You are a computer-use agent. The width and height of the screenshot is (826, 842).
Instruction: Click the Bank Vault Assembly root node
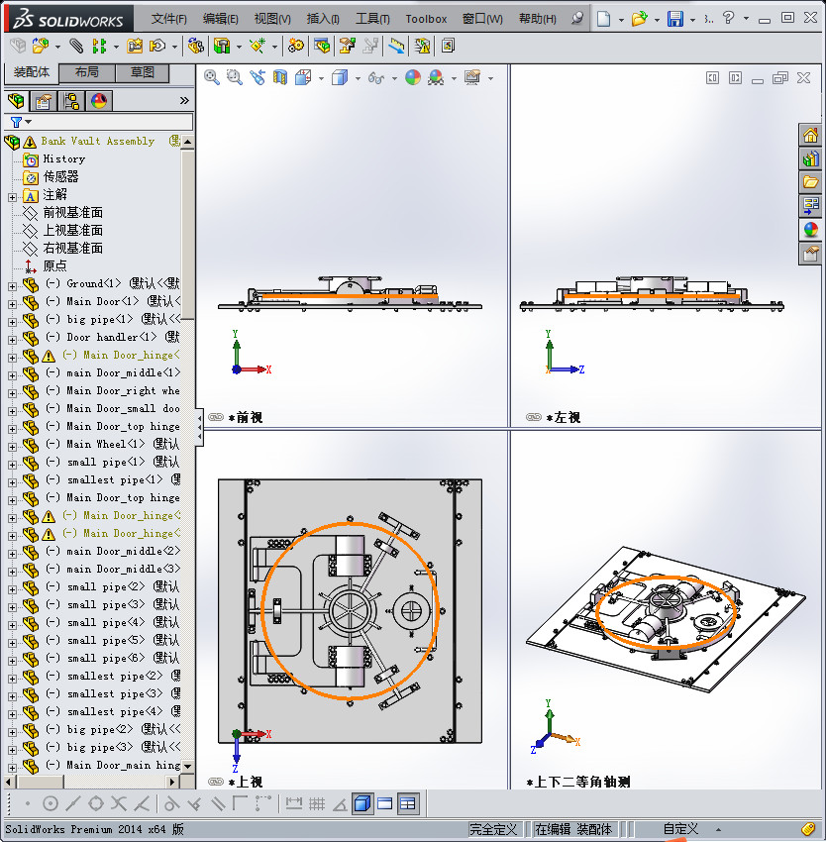(x=97, y=142)
